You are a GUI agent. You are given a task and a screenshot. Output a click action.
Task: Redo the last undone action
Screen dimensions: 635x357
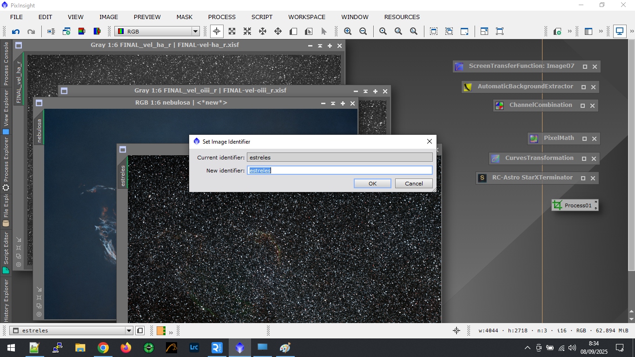31,32
